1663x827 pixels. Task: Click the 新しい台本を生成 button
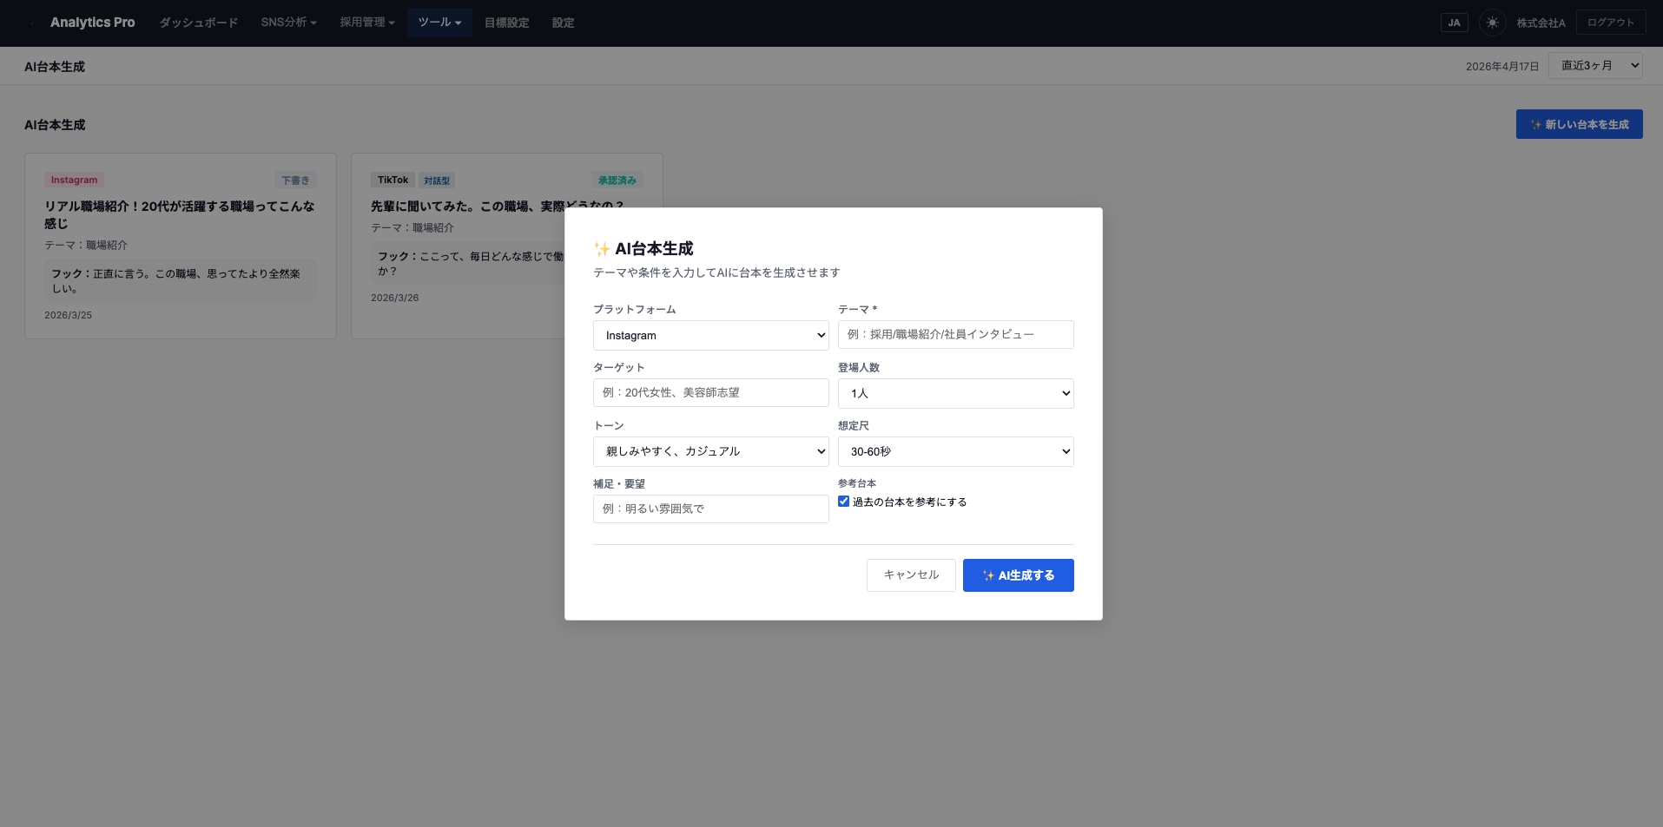pyautogui.click(x=1579, y=124)
